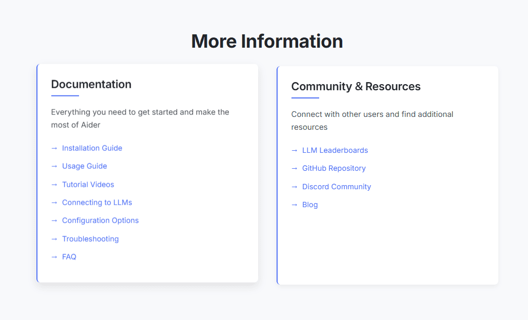Click the arrow icon next to Tutorial Videos
528x320 pixels.
click(x=54, y=185)
